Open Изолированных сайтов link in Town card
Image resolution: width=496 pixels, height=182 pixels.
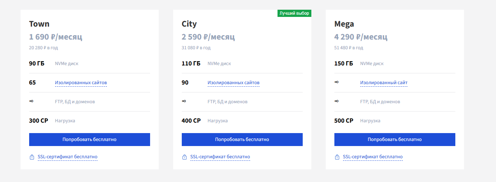[81, 83]
